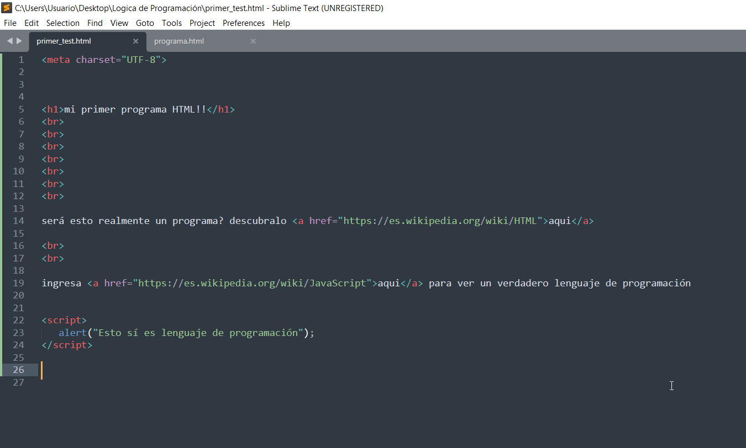746x448 pixels.
Task: Select line number 5 in the gutter
Action: tap(21, 109)
